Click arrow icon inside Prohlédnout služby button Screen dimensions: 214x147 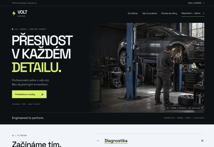[42, 95]
